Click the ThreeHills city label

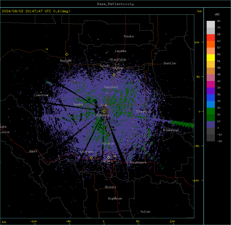pos(144,112)
